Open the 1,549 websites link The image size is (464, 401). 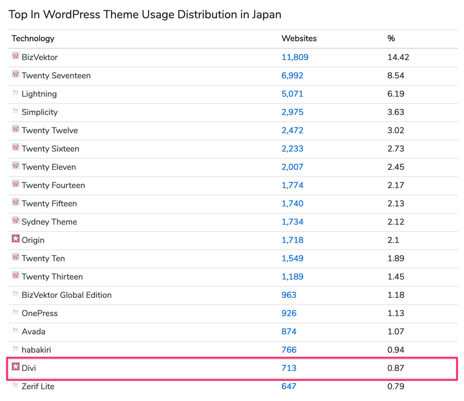pos(292,258)
